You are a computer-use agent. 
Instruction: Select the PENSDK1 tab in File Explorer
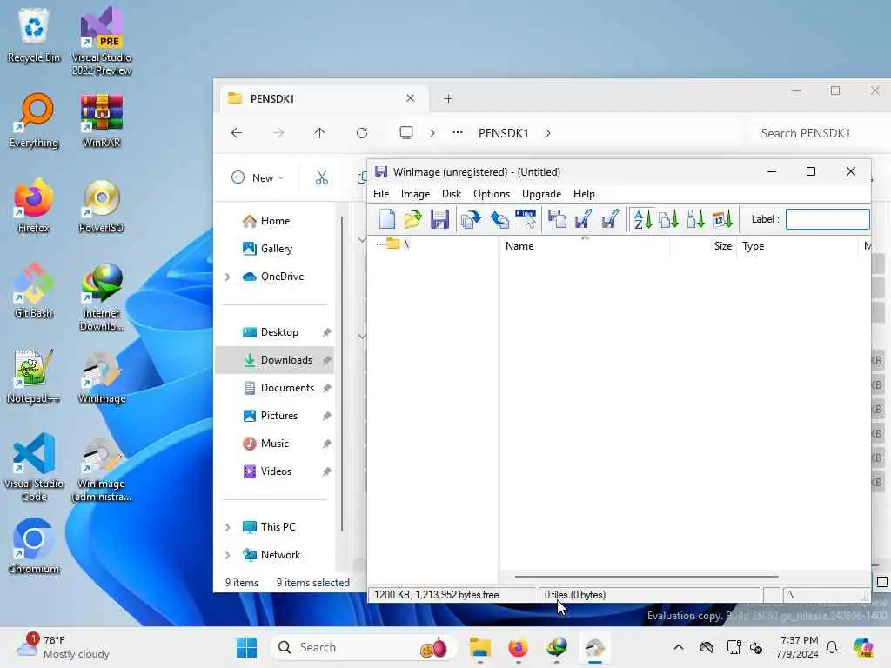click(322, 99)
